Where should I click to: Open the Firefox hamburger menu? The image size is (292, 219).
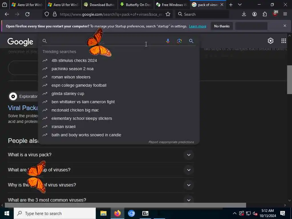click(x=285, y=14)
